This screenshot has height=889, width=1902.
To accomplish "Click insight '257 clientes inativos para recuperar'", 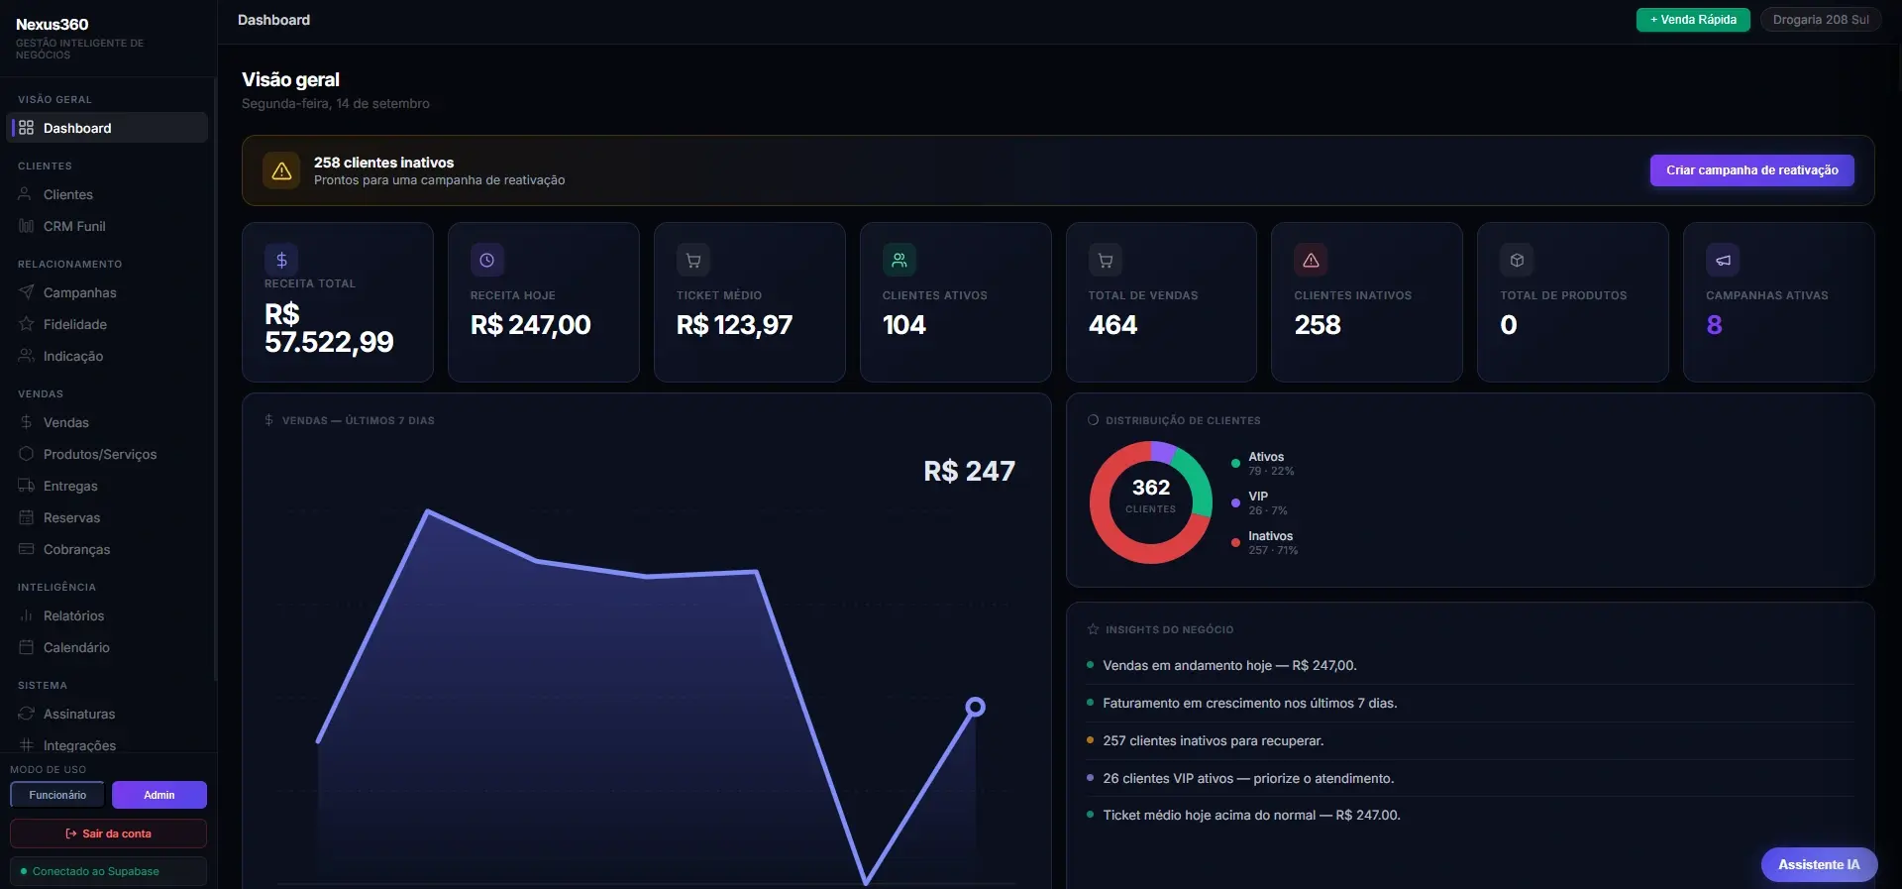I will [x=1214, y=740].
